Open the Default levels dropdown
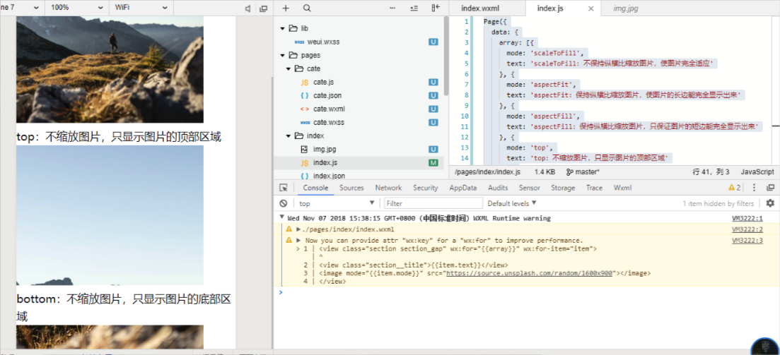Image resolution: width=780 pixels, height=355 pixels. [513, 203]
